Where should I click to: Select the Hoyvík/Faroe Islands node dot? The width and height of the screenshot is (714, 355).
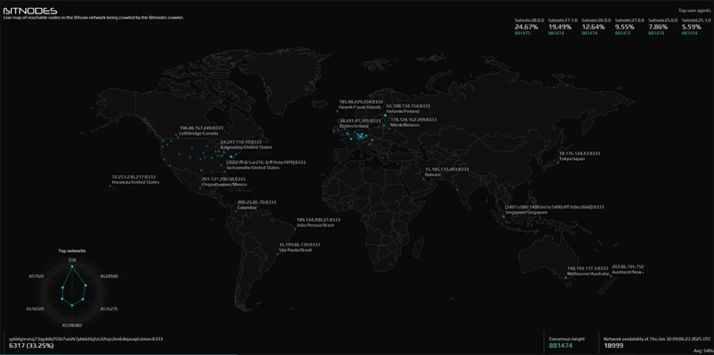tap(337, 111)
